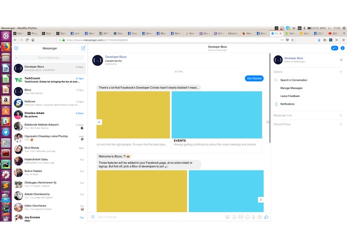This screenshot has width=347, height=247.
Task: Open Amazon icon in Ubuntu dock
Action: [6, 100]
